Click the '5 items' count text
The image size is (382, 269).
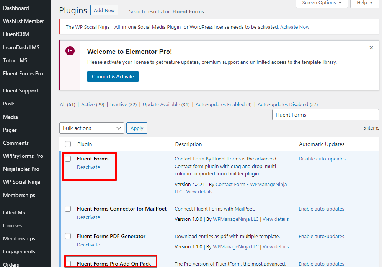click(371, 128)
